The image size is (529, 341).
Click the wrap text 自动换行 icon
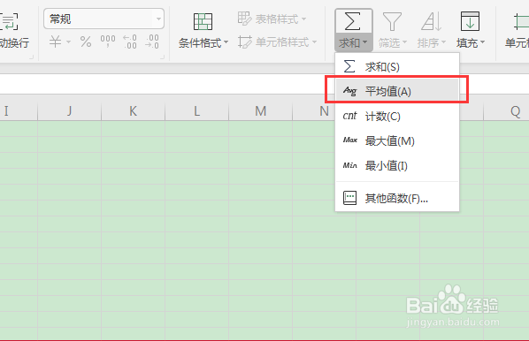pyautogui.click(x=9, y=21)
